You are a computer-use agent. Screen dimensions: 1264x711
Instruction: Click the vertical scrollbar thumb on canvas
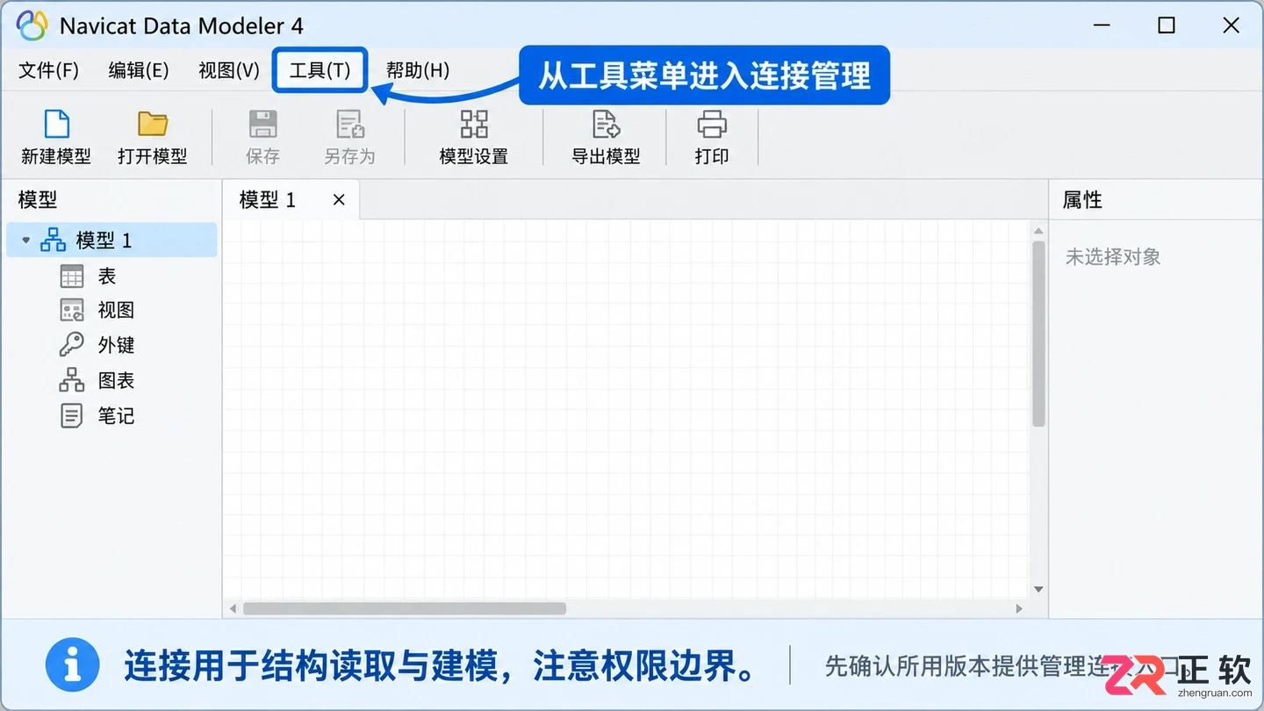point(1038,334)
